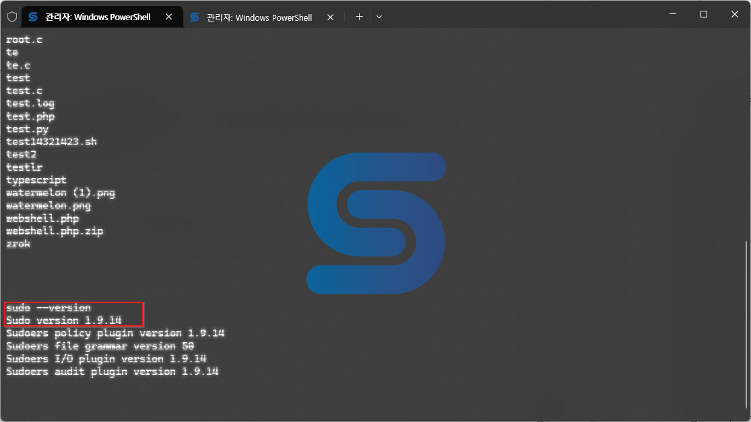The width and height of the screenshot is (751, 422).
Task: Click the test.log entry
Action: (x=30, y=103)
